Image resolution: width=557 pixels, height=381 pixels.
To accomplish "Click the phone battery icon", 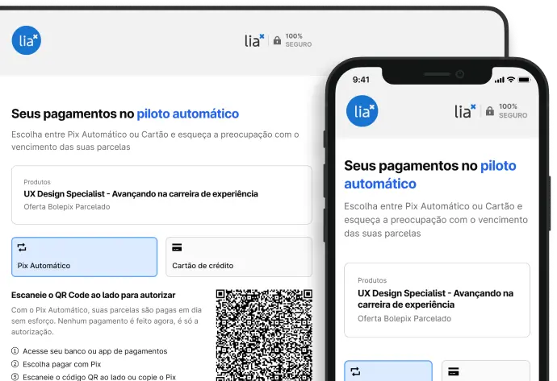I will [x=524, y=80].
